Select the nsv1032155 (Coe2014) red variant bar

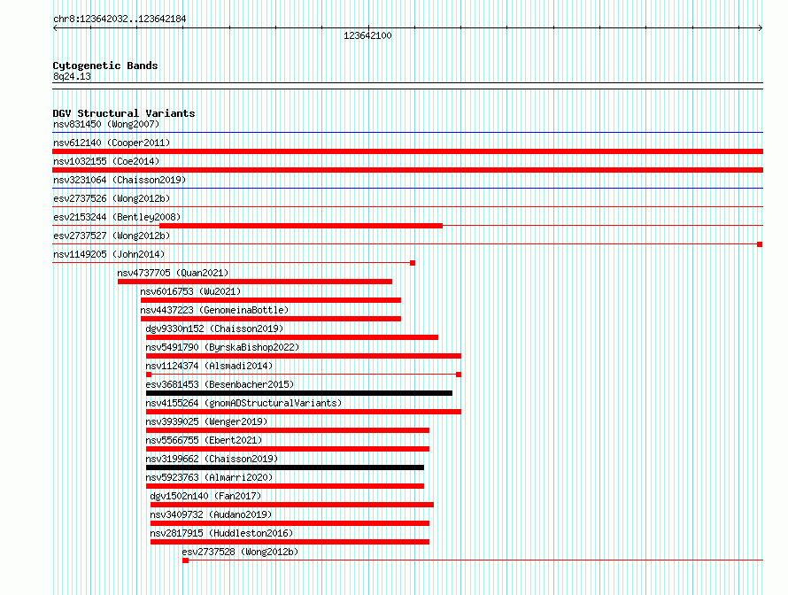[x=407, y=170]
